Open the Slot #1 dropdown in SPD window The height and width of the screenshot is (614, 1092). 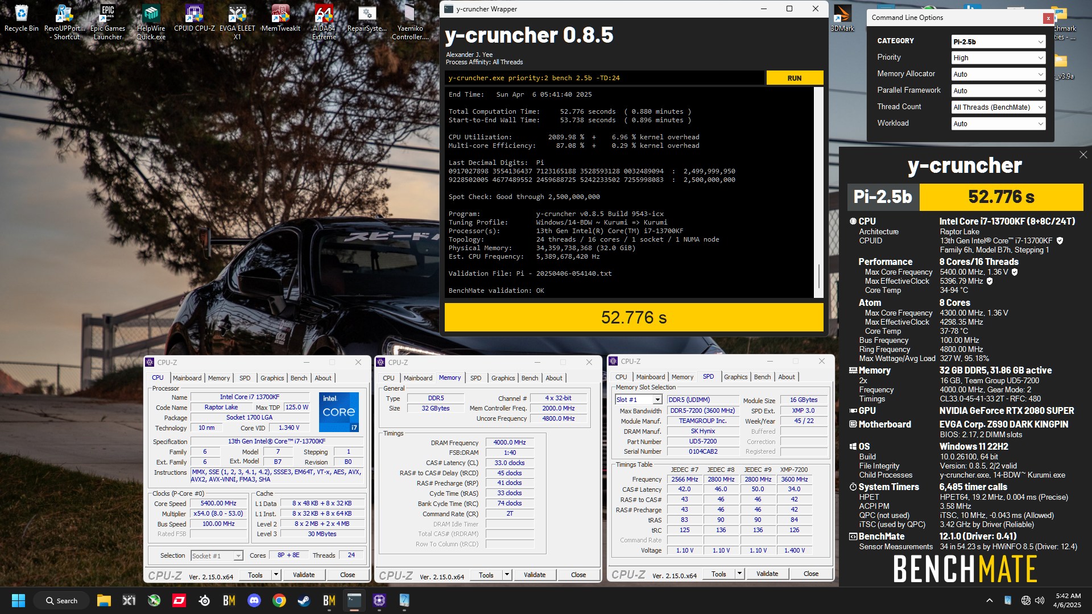pyautogui.click(x=639, y=400)
